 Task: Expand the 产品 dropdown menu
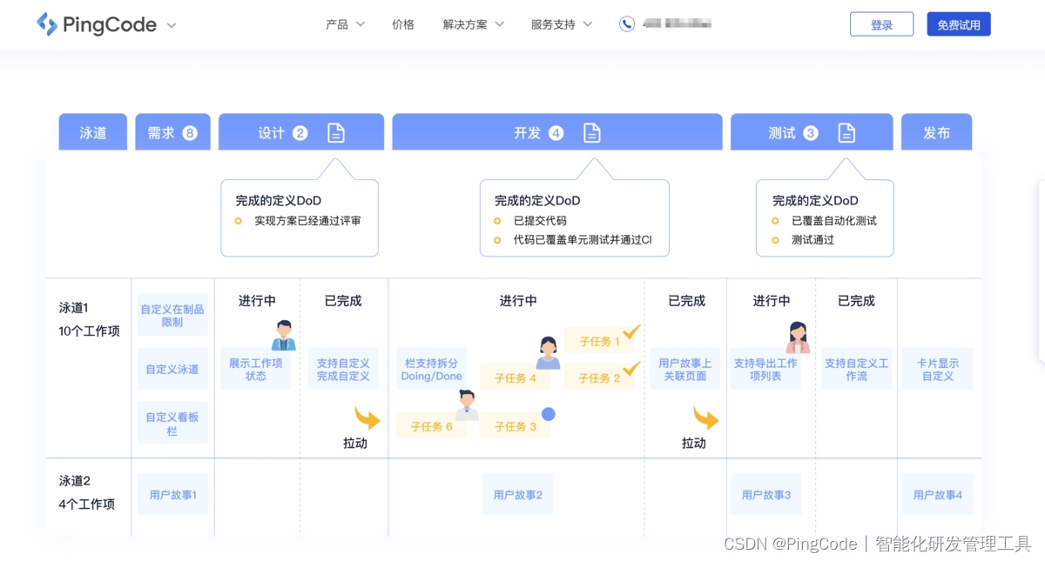pyautogui.click(x=345, y=24)
